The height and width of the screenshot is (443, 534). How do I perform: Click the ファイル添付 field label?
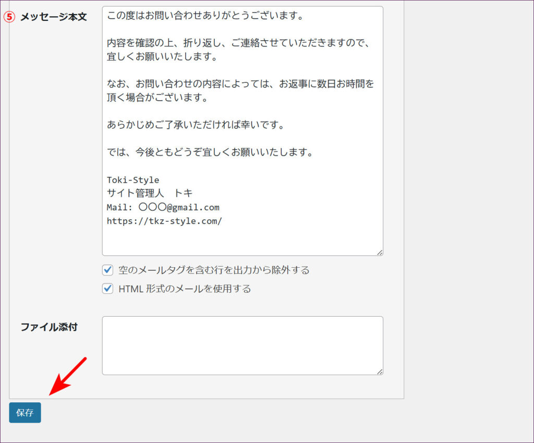point(49,327)
